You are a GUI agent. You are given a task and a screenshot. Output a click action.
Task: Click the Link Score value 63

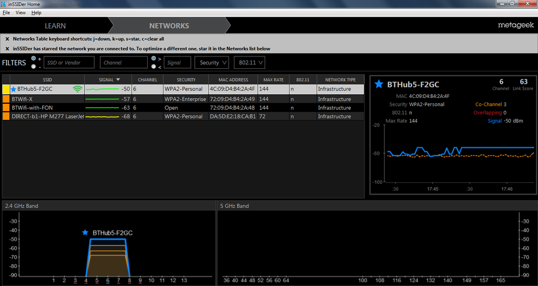coord(523,82)
